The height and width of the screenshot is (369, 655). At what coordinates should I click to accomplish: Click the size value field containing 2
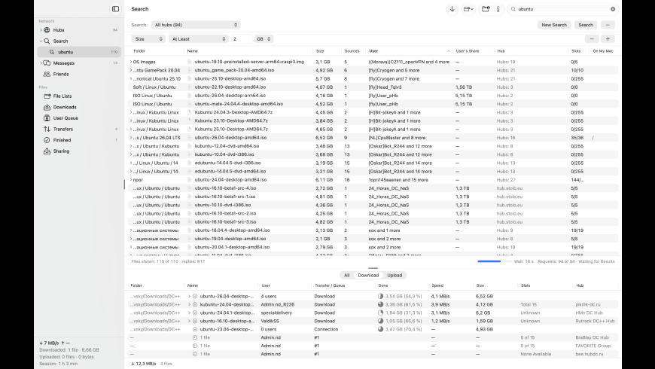click(x=242, y=39)
